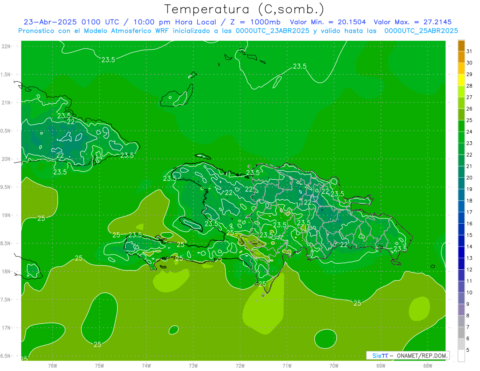480x371 pixels.
Task: Click the colorbar label "14"
Action: (x=470, y=247)
